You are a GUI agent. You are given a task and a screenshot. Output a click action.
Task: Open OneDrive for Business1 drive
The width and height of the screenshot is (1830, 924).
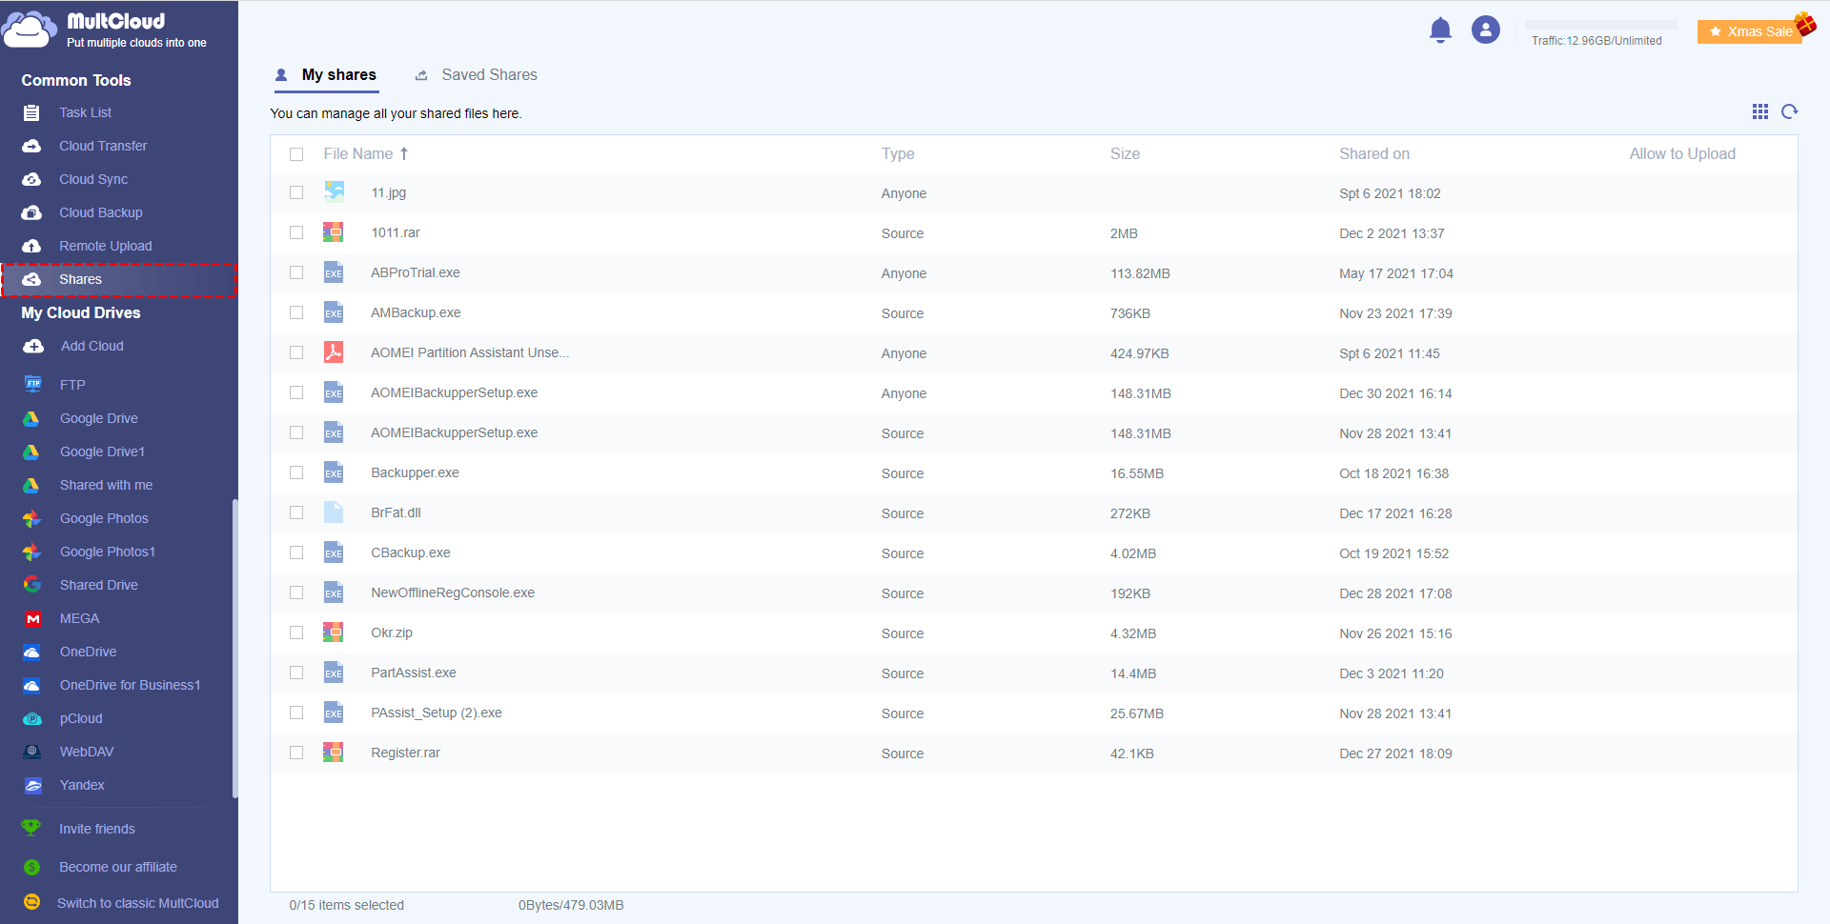[x=131, y=685]
